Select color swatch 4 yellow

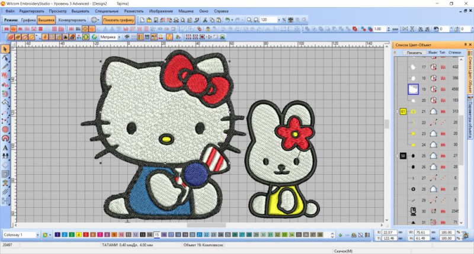click(x=79, y=234)
